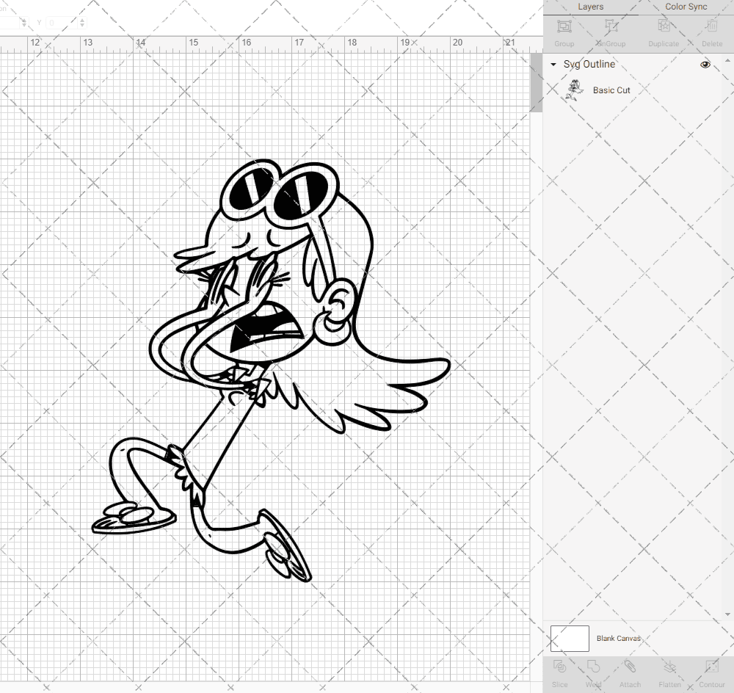The height and width of the screenshot is (693, 734).
Task: Select the Svg Outline layer name
Action: [589, 65]
